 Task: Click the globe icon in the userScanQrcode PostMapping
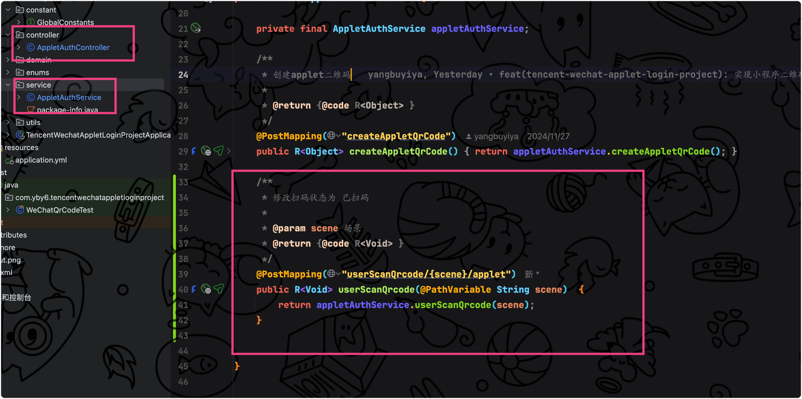(331, 273)
